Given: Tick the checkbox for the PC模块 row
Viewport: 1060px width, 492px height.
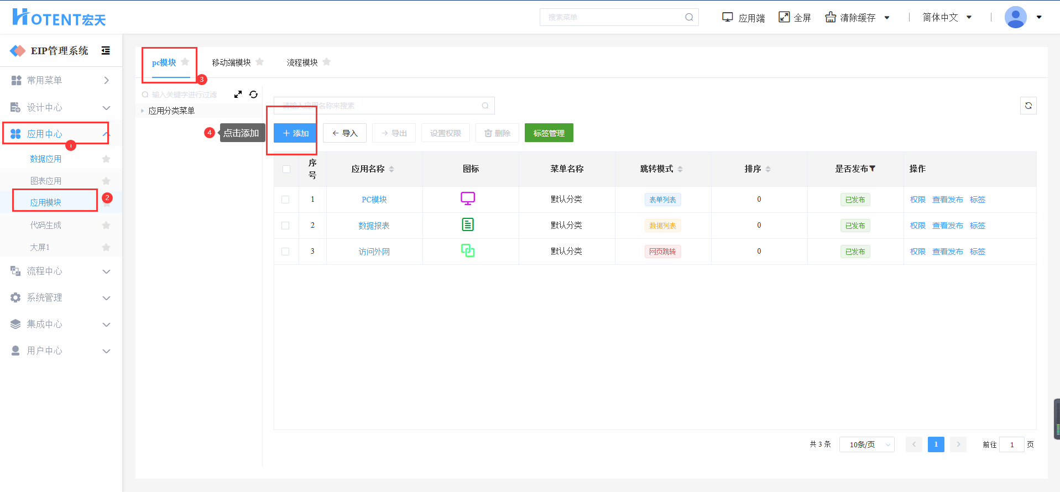Looking at the screenshot, I should pos(285,200).
